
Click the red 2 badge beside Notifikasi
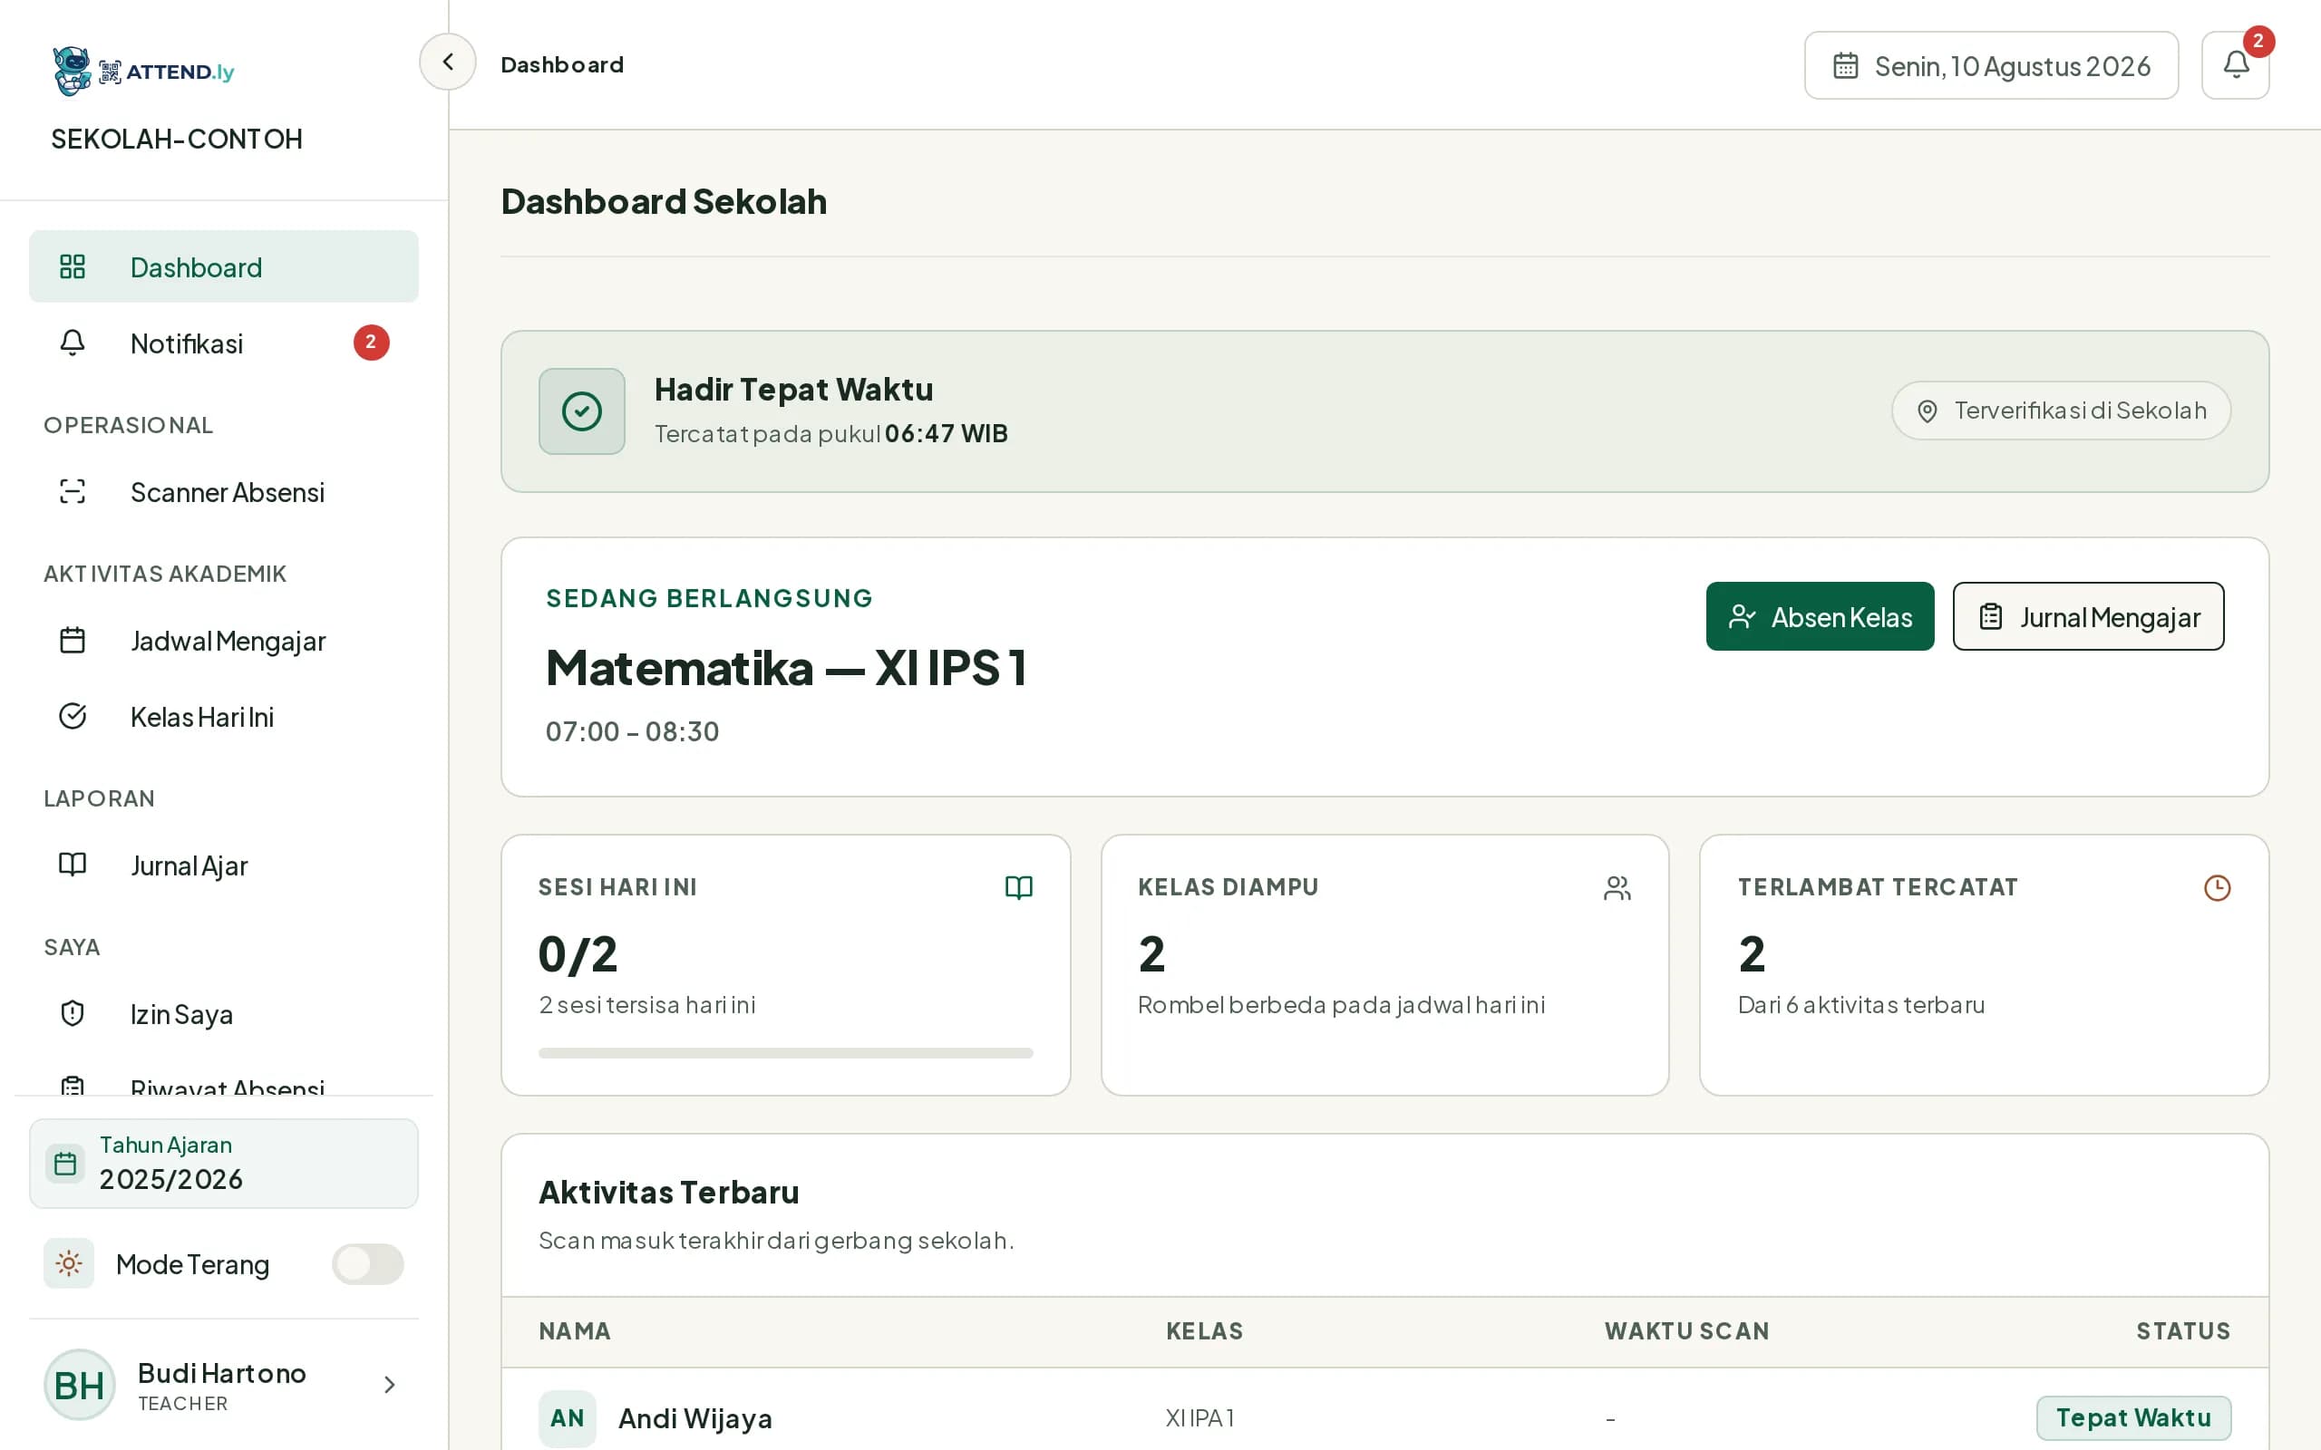tap(371, 343)
